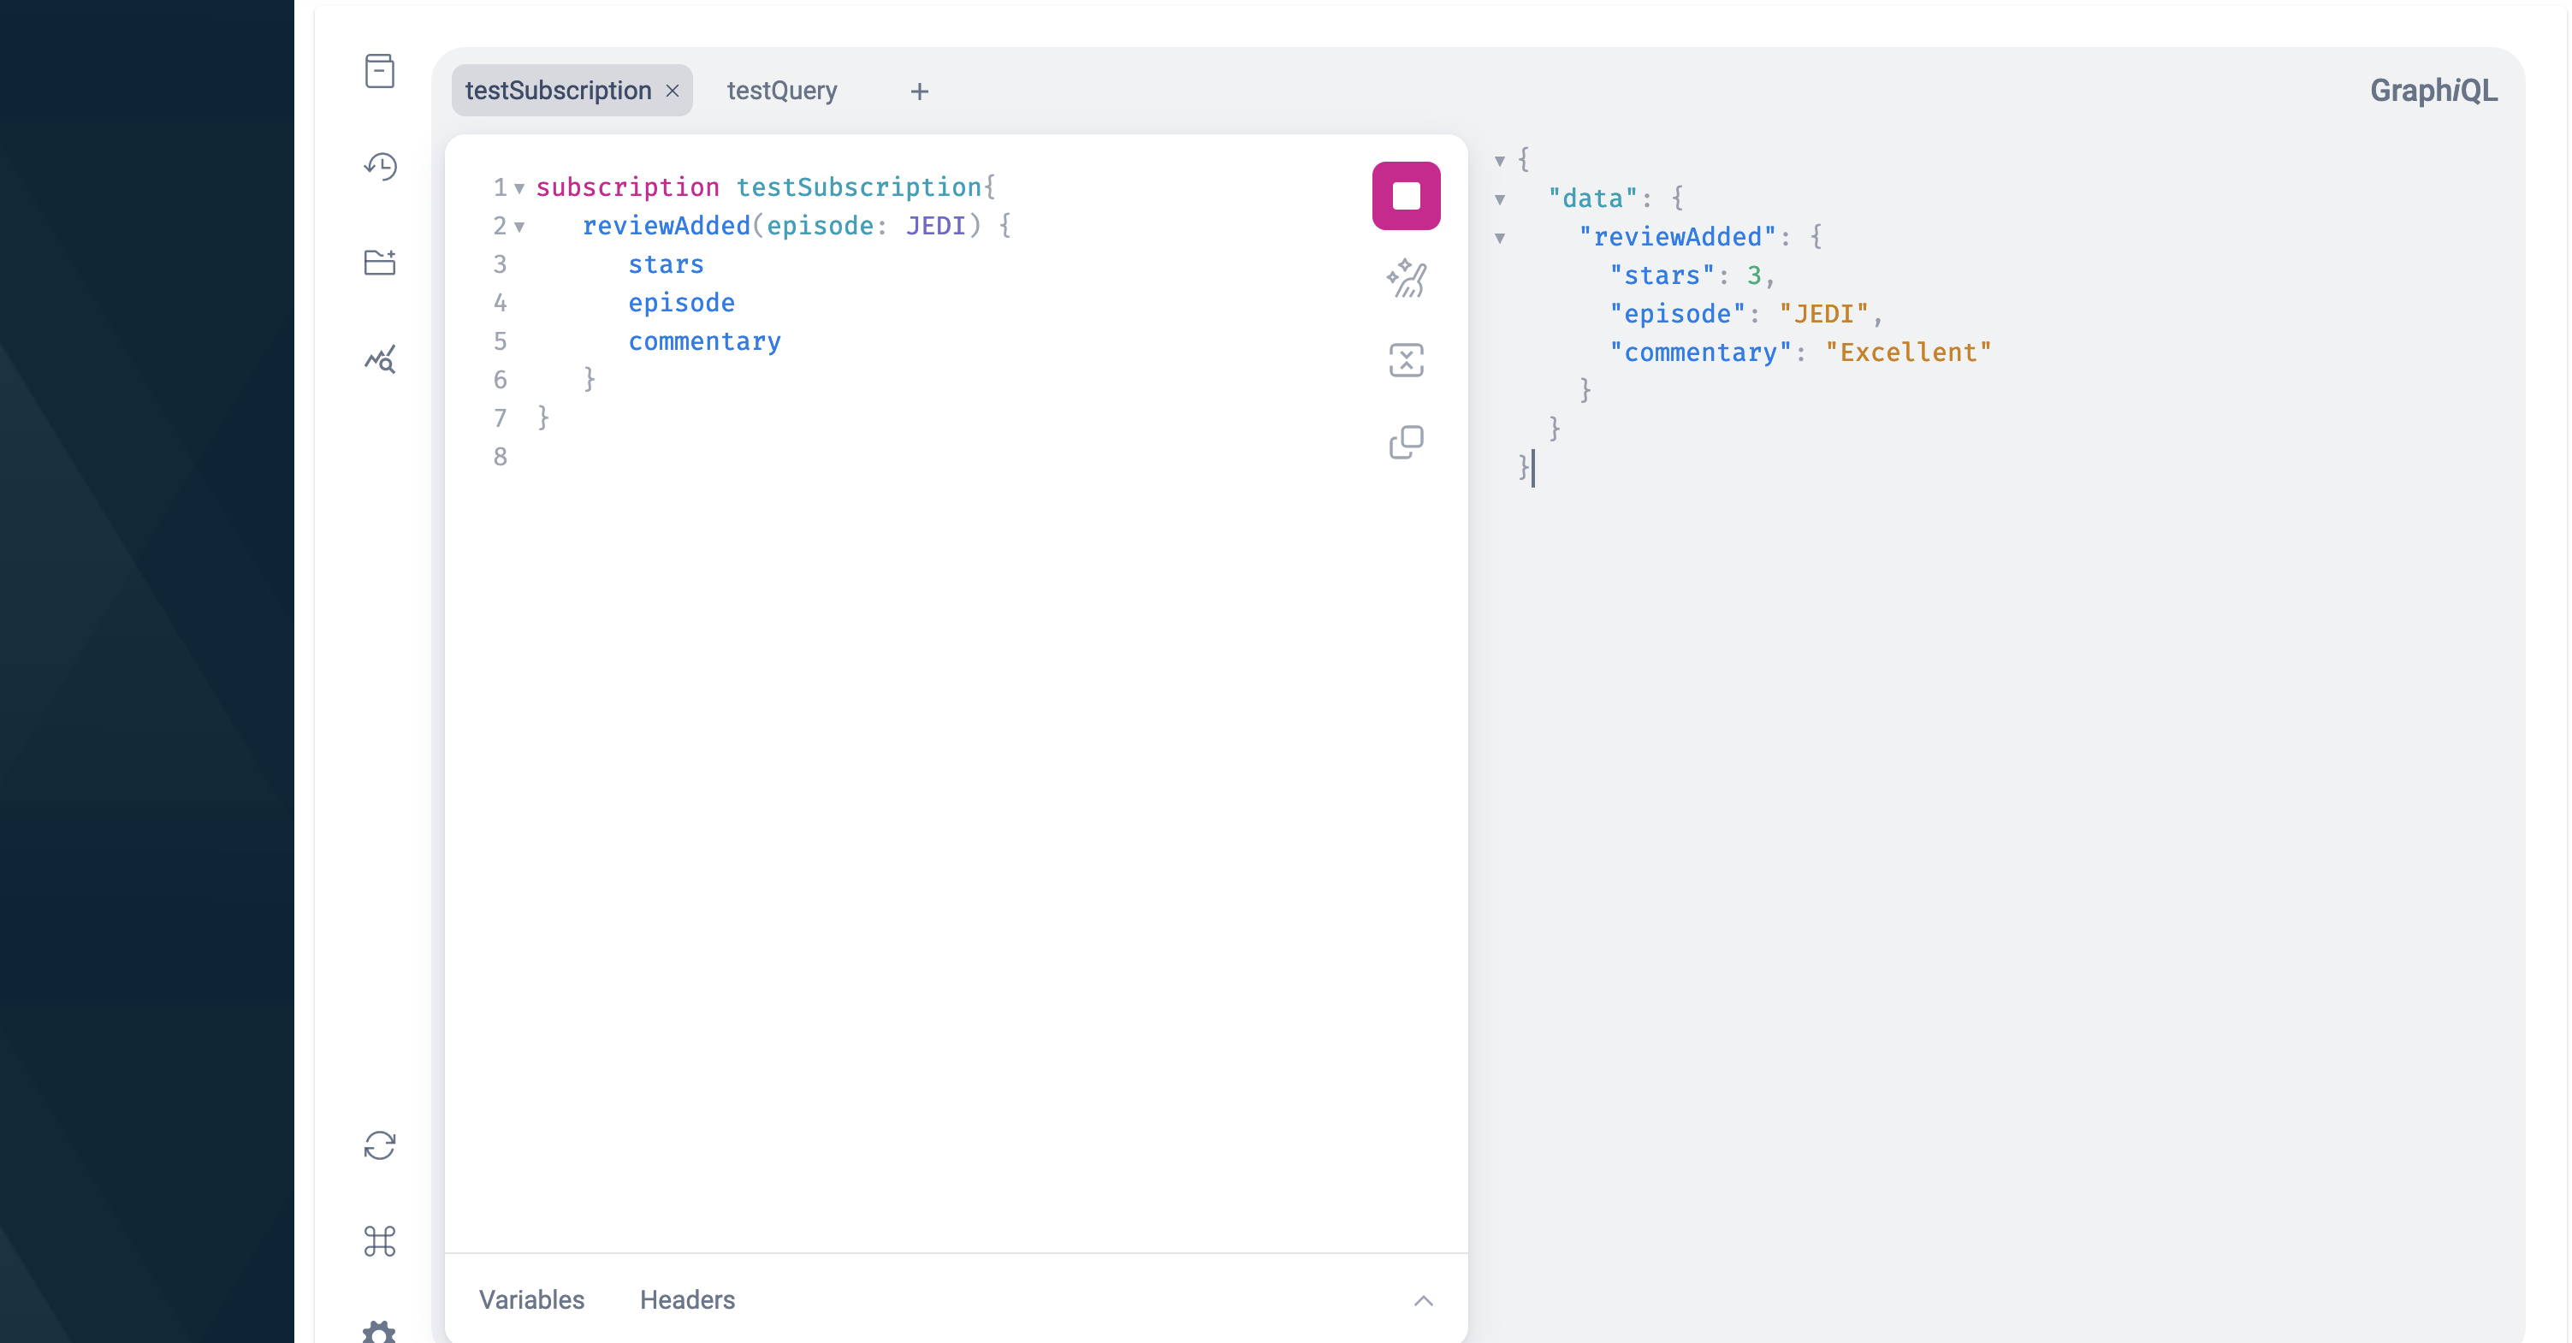Fold the subscription block at line 1
Viewport: 2572px width, 1343px height.
519,189
